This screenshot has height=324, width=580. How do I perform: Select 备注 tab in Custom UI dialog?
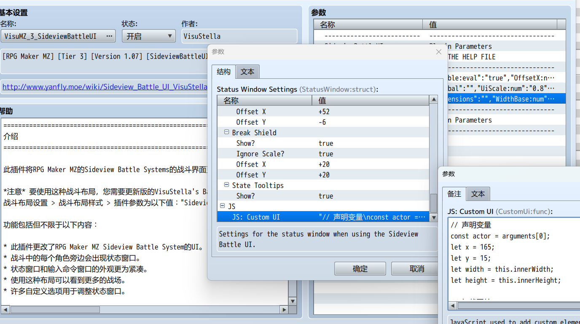click(x=454, y=194)
